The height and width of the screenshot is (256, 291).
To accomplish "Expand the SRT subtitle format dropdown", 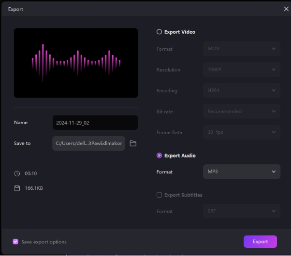I will (241, 211).
